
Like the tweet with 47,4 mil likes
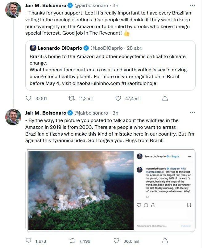click(x=118, y=99)
